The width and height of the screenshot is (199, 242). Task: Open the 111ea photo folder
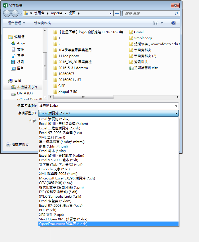(66, 56)
